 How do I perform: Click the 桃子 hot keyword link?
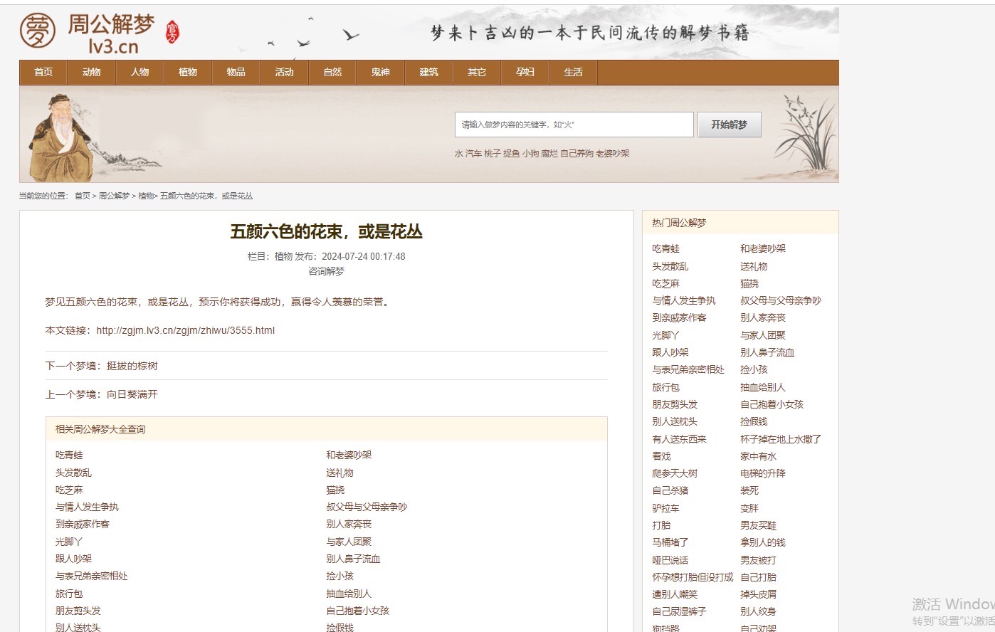492,154
